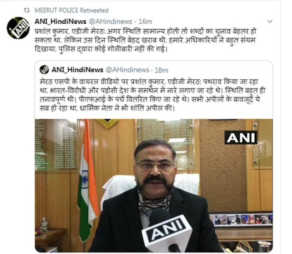Click the main tweet Hindi text body
Screen dimensions: 292x254
click(146, 40)
